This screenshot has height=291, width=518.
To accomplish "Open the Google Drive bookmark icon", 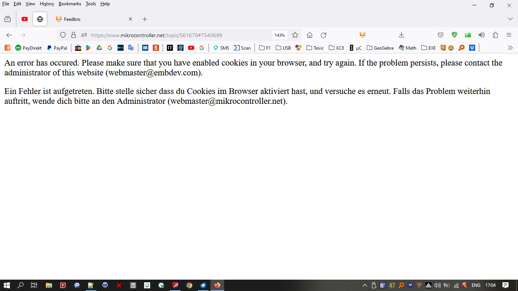I will (99, 48).
